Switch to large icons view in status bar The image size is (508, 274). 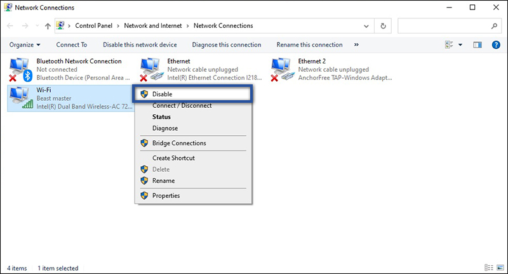[500, 268]
